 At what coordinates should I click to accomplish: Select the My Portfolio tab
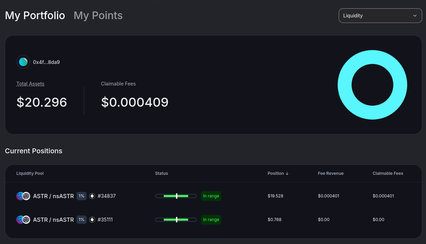(x=35, y=16)
